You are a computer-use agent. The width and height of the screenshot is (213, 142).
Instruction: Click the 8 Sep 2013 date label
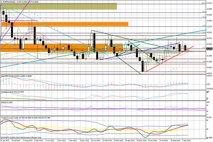coord(39,140)
